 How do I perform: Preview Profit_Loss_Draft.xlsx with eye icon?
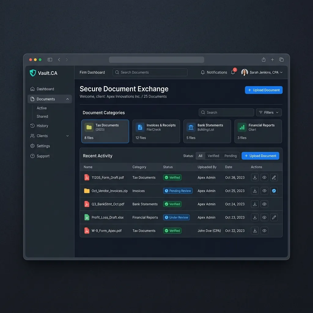click(x=264, y=217)
